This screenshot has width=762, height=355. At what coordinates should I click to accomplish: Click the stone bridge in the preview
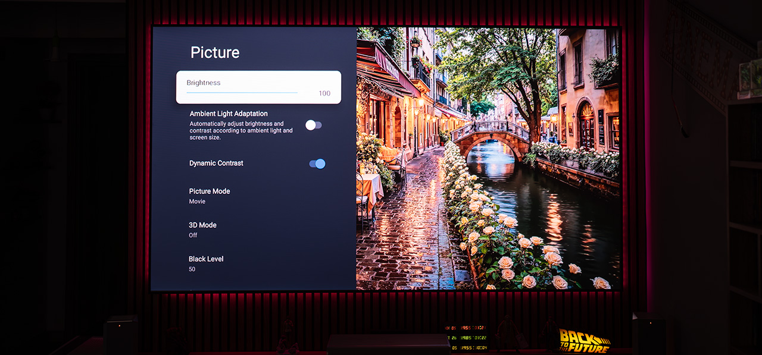click(x=491, y=136)
